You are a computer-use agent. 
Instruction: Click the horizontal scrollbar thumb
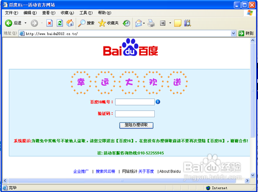pos(122,181)
